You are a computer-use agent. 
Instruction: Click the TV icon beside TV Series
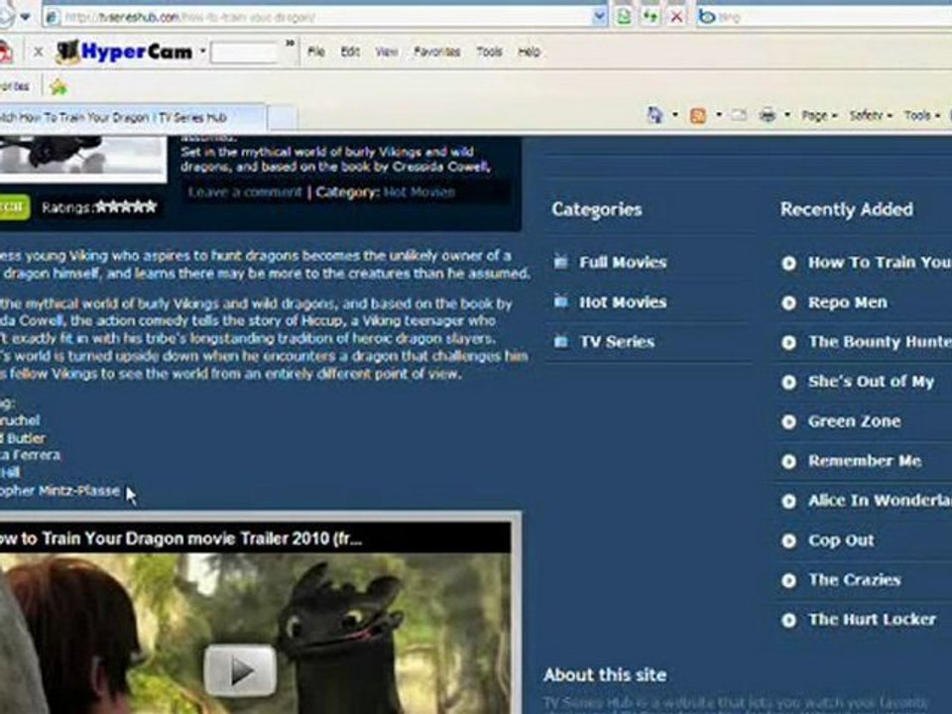pos(561,342)
